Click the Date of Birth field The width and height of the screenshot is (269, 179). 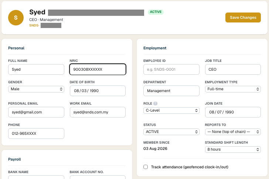98,91
